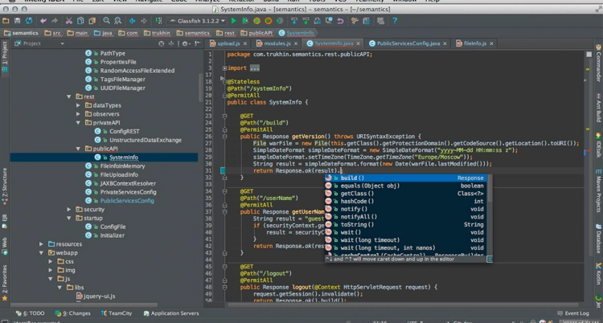
Task: Open Project Structure toolbar icon
Action: (x=366, y=21)
